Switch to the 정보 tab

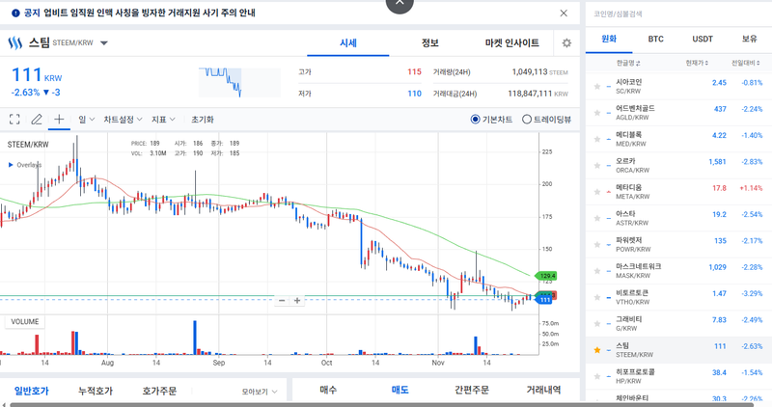(429, 43)
